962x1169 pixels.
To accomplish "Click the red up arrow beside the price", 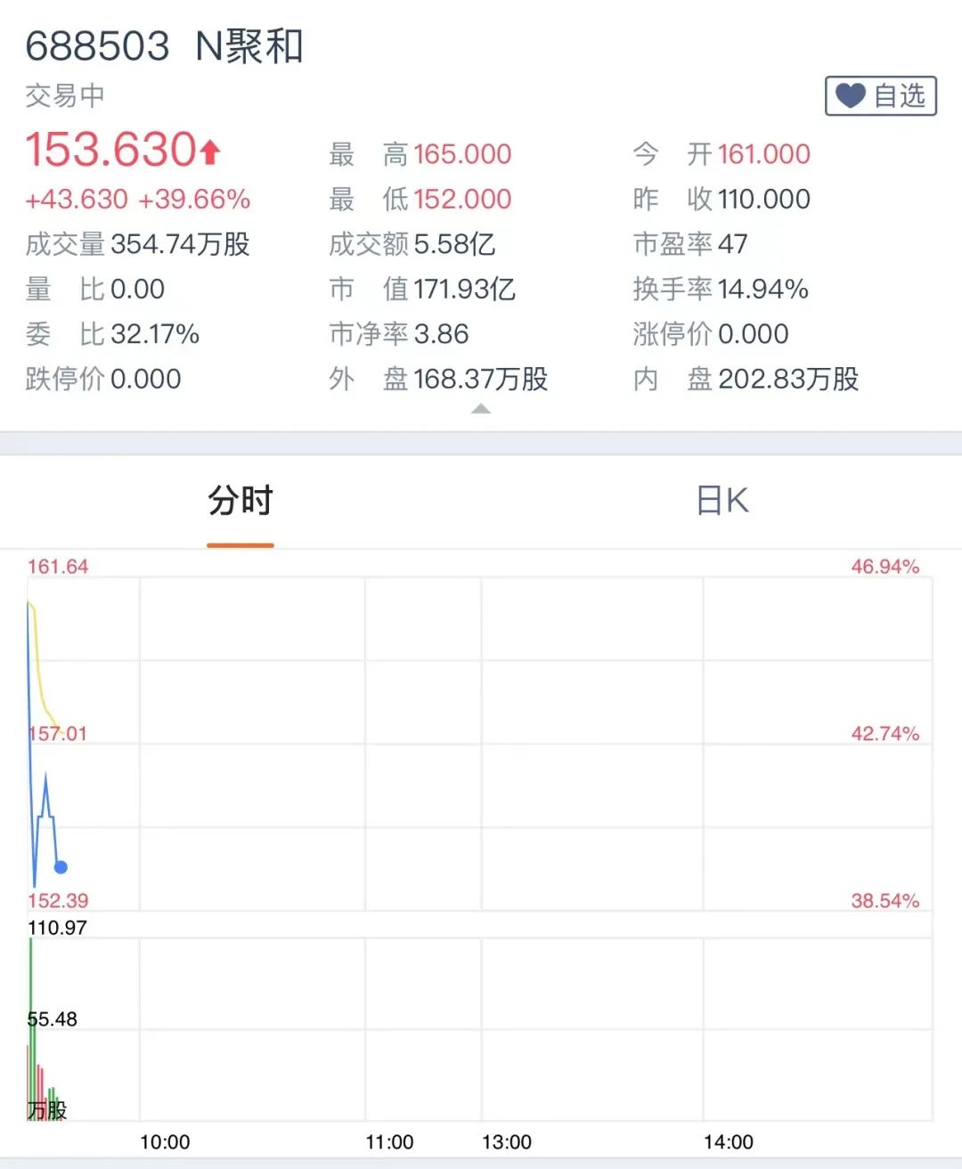I will 210,151.
